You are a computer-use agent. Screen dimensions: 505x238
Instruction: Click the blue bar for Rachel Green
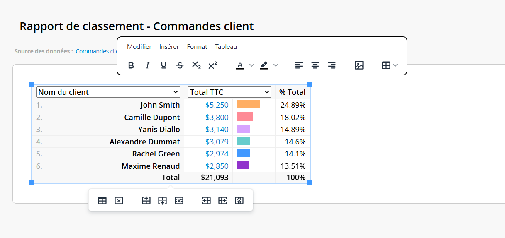tap(243, 153)
